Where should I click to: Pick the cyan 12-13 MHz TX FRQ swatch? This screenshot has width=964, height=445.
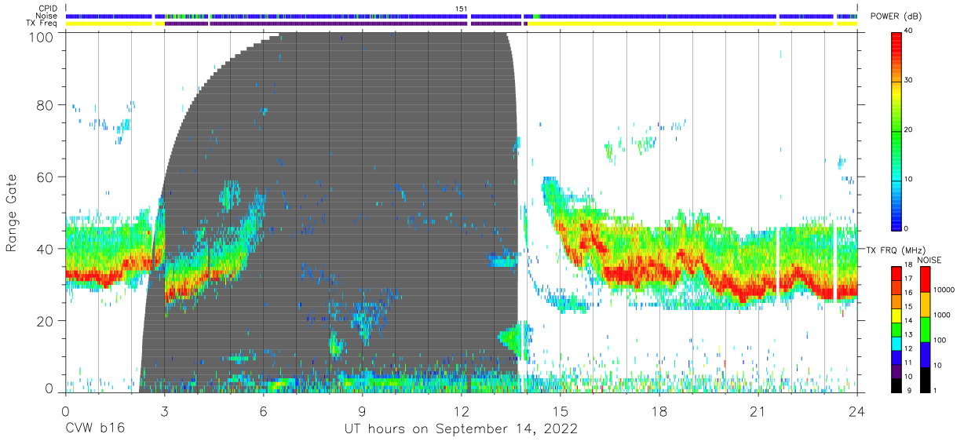point(898,343)
